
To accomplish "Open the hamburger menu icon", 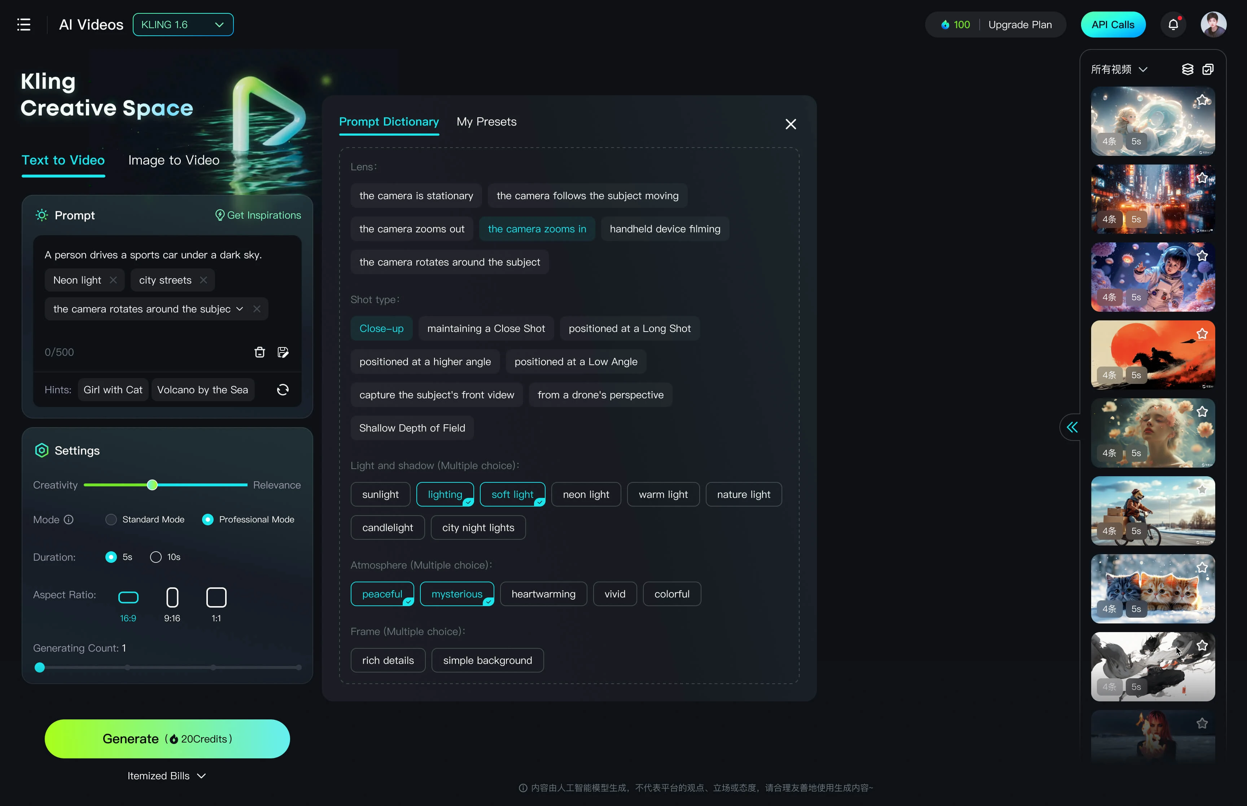I will pos(23,25).
